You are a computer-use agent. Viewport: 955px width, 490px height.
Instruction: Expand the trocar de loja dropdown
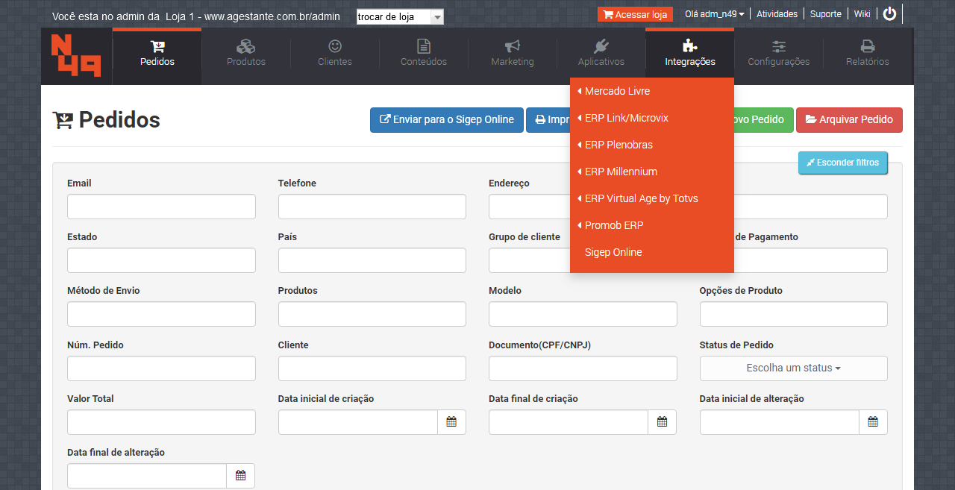[437, 17]
